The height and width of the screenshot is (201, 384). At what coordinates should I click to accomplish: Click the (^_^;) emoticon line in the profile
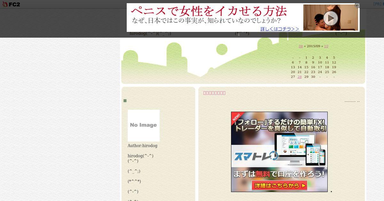(x=134, y=171)
